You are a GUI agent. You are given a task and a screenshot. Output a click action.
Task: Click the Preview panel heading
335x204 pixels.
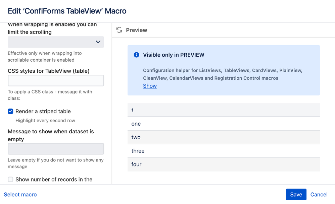coord(136,30)
